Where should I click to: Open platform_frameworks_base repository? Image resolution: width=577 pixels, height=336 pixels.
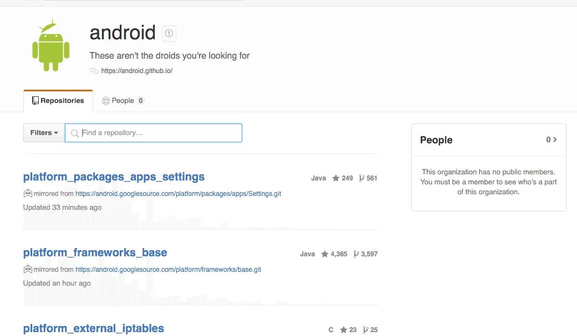(x=95, y=252)
